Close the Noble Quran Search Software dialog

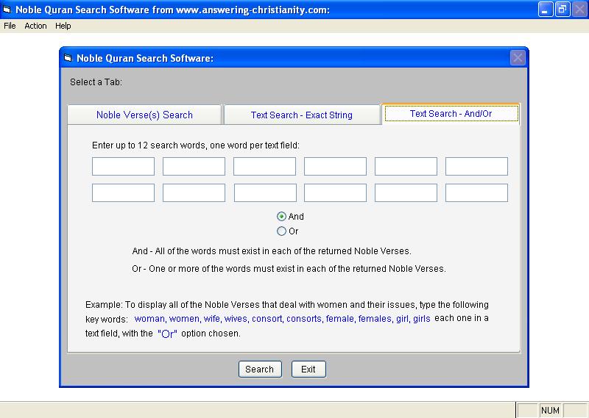tap(518, 58)
